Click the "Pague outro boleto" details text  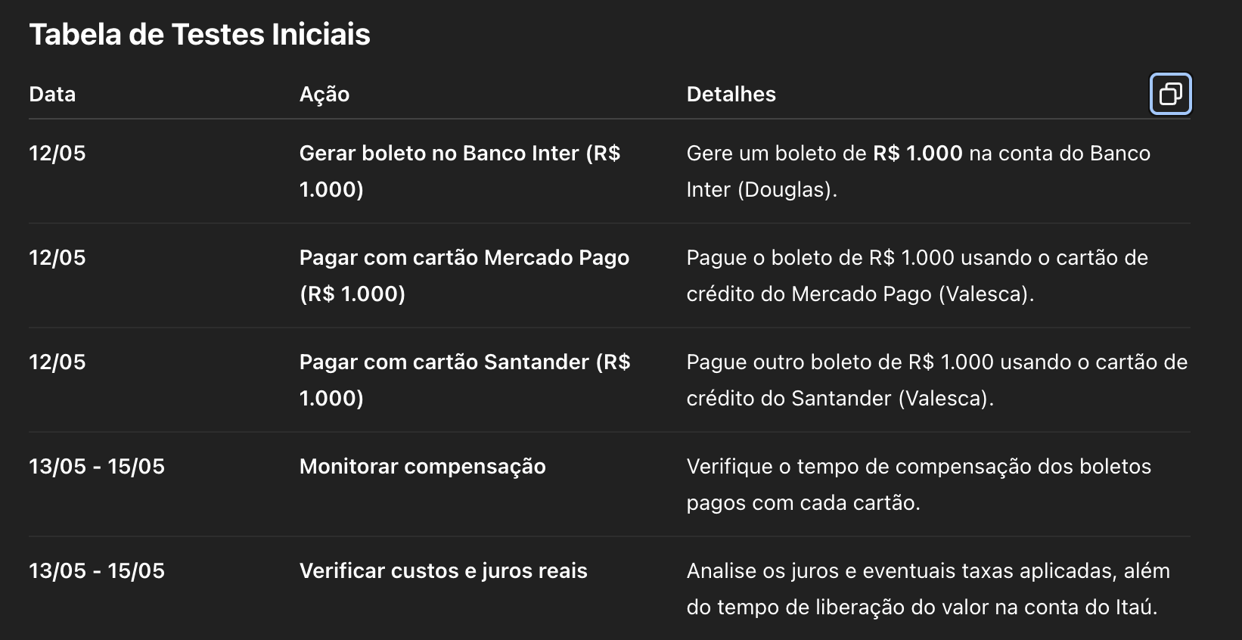click(x=936, y=380)
